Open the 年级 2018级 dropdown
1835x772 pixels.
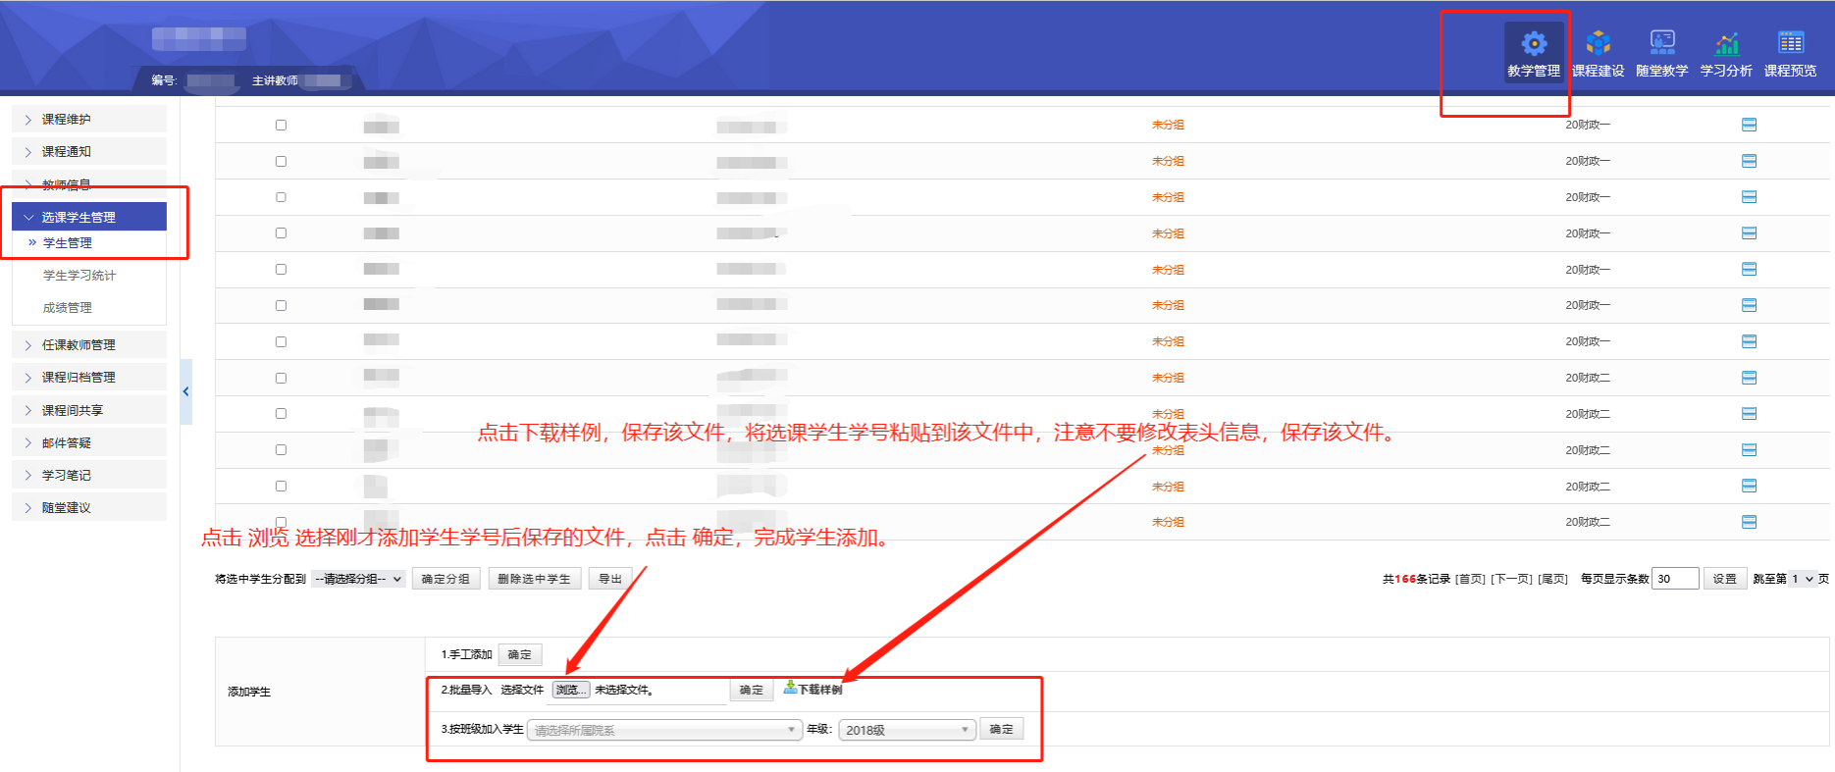coord(907,730)
